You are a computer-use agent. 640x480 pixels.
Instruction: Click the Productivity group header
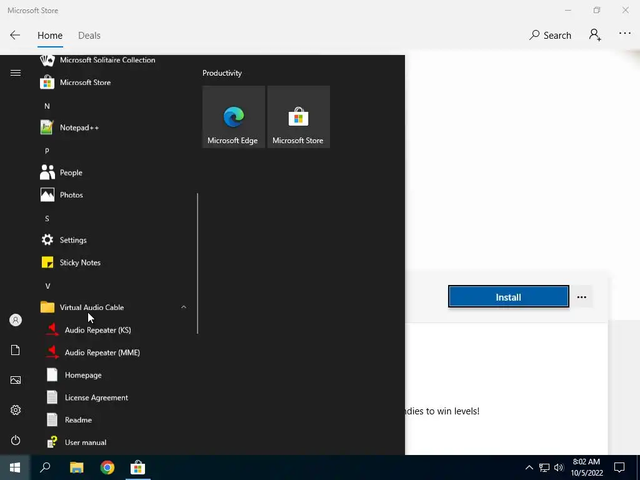point(222,73)
